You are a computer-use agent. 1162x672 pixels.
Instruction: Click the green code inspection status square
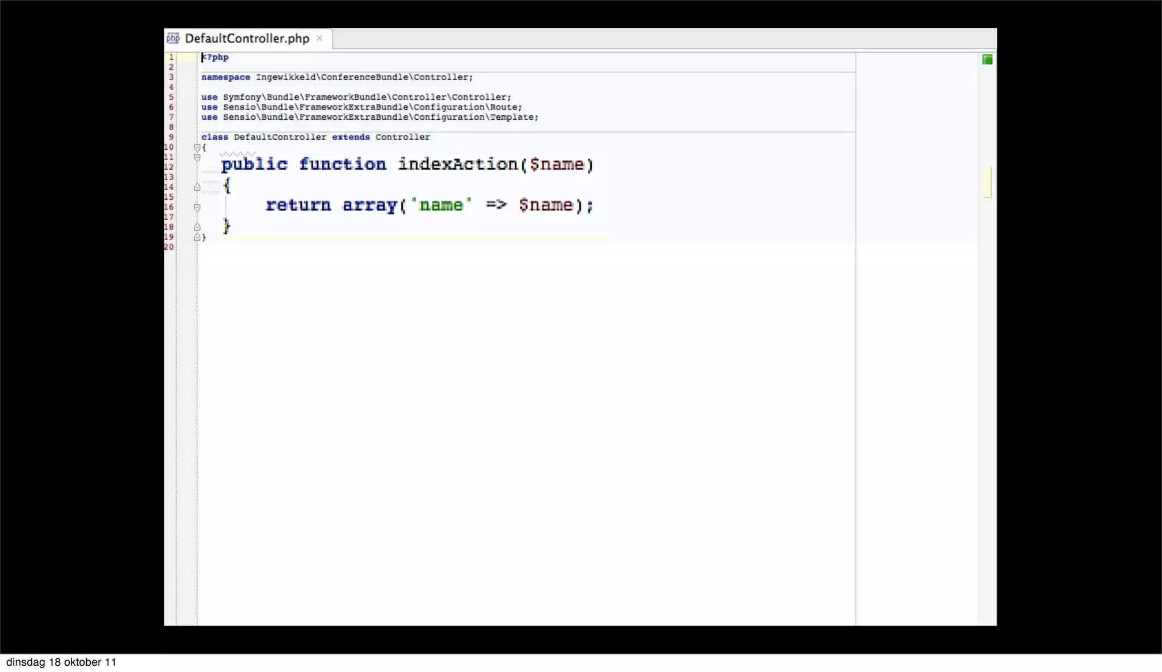(x=987, y=60)
